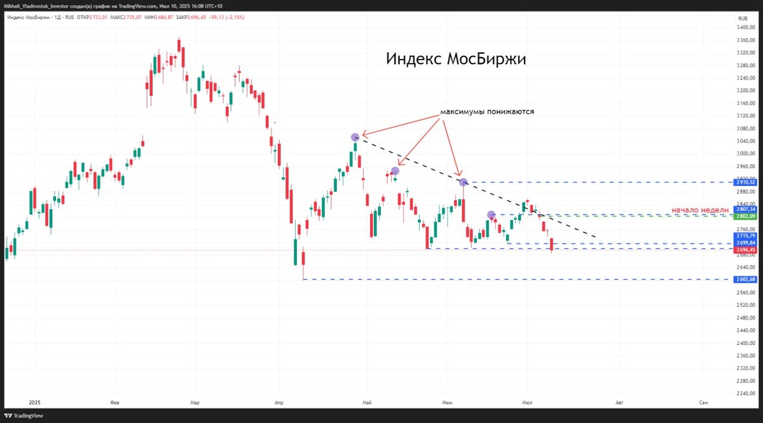Click the low value 'МИН 2684,87'
This screenshot has height=423, width=763.
pyautogui.click(x=159, y=17)
